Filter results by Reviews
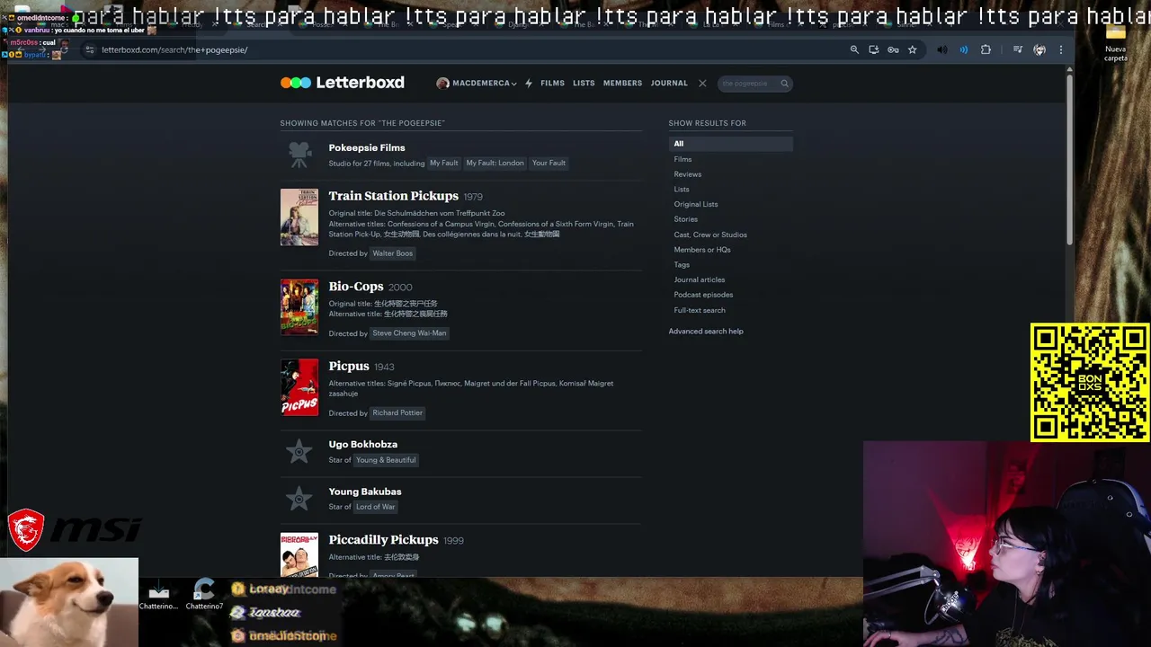Image resolution: width=1151 pixels, height=647 pixels. 687,174
